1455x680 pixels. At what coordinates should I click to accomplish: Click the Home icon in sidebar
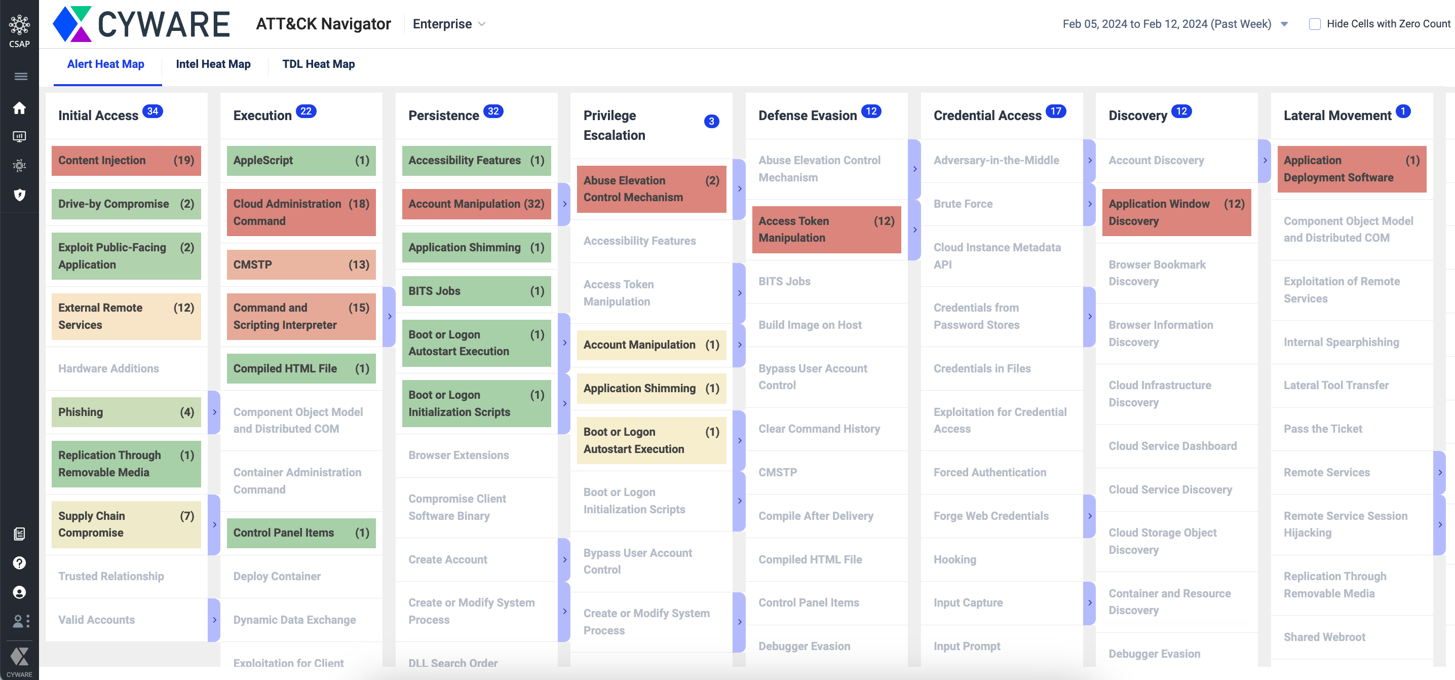(x=19, y=108)
